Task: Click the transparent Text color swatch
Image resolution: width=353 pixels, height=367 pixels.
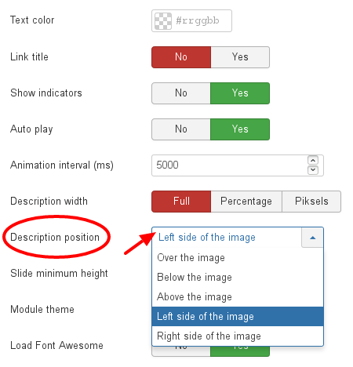Action: click(x=163, y=21)
